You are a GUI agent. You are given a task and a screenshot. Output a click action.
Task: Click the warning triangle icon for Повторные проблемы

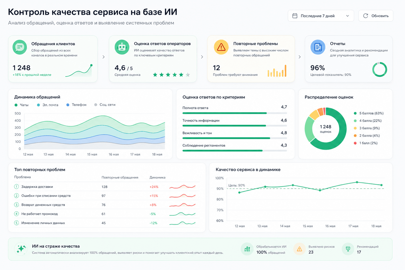221,47
